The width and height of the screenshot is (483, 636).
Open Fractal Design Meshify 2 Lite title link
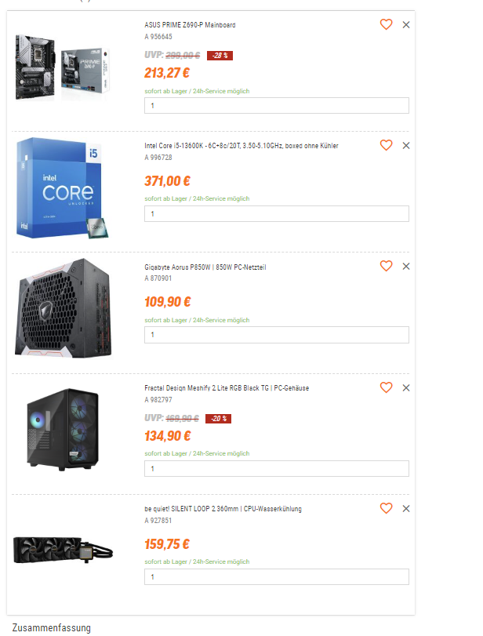click(227, 388)
